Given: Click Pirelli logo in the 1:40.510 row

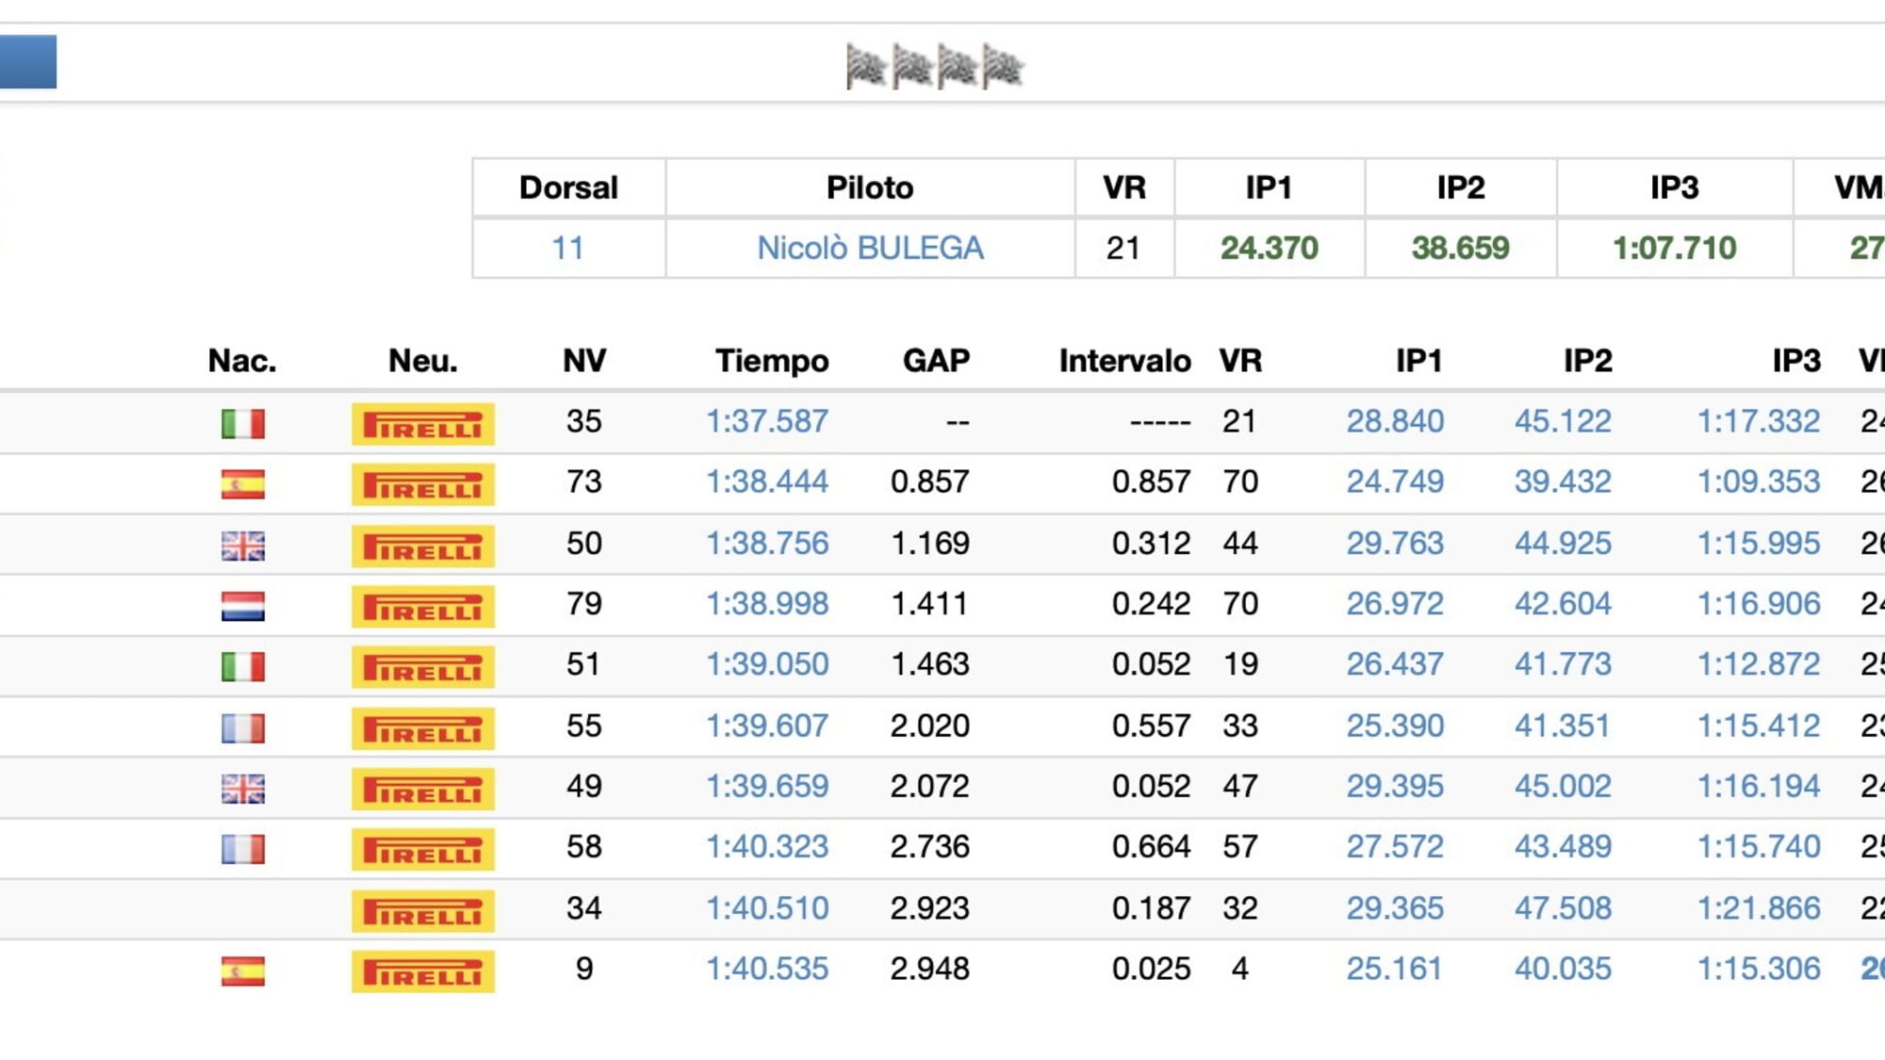Looking at the screenshot, I should click(423, 910).
